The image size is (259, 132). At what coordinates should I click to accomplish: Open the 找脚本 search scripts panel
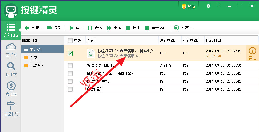(11, 69)
